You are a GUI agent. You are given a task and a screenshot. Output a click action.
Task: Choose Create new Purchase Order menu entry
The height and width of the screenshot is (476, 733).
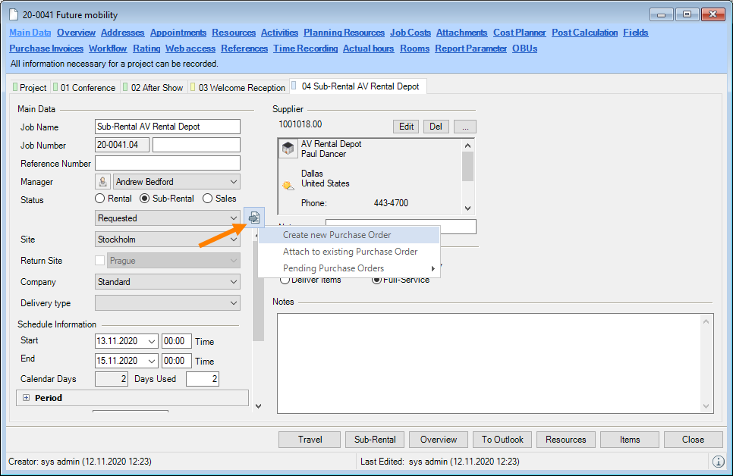tap(337, 235)
